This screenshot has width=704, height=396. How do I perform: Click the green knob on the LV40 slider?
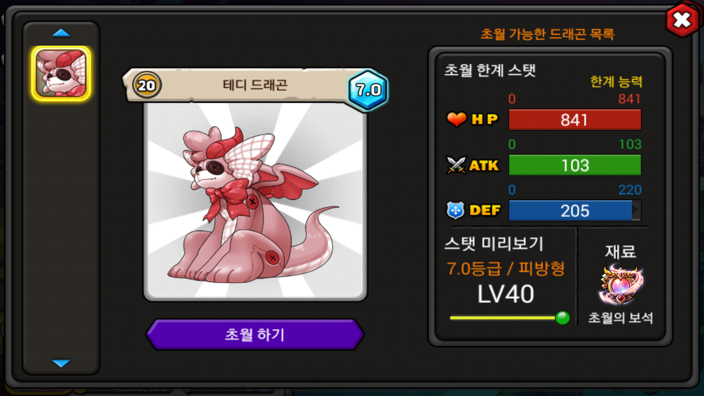pyautogui.click(x=562, y=318)
